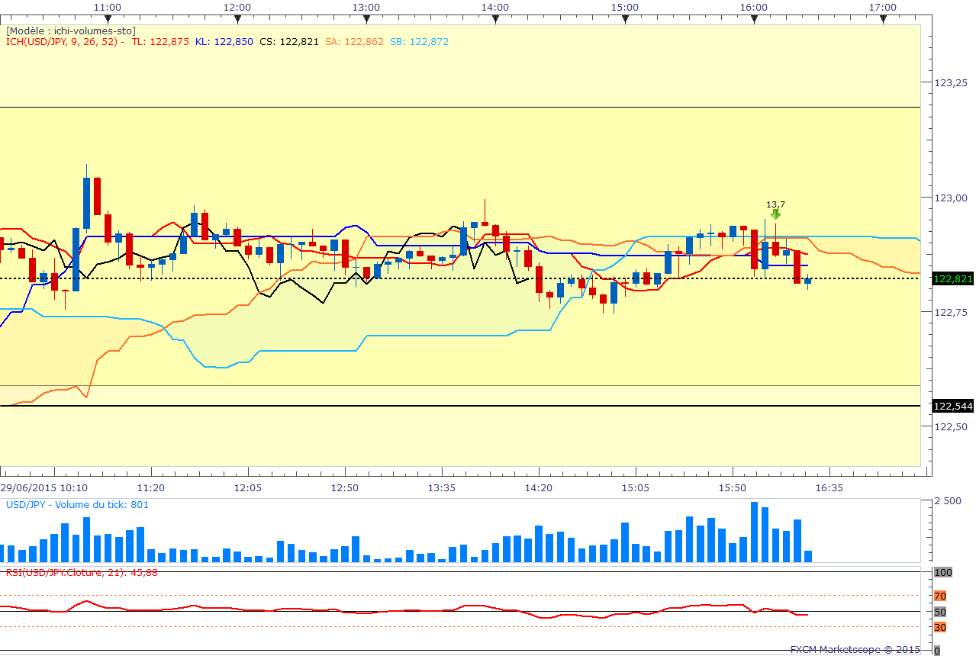Click the TL: 122,875 value
The height and width of the screenshot is (656, 976).
[x=160, y=42]
